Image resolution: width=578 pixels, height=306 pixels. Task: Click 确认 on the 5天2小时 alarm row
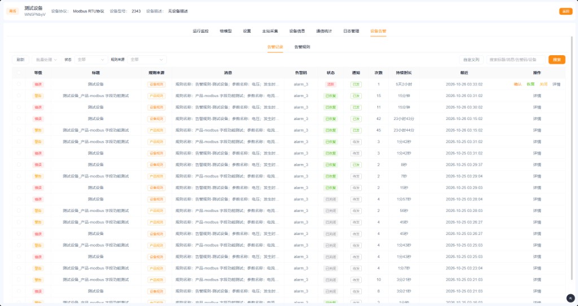(x=518, y=85)
